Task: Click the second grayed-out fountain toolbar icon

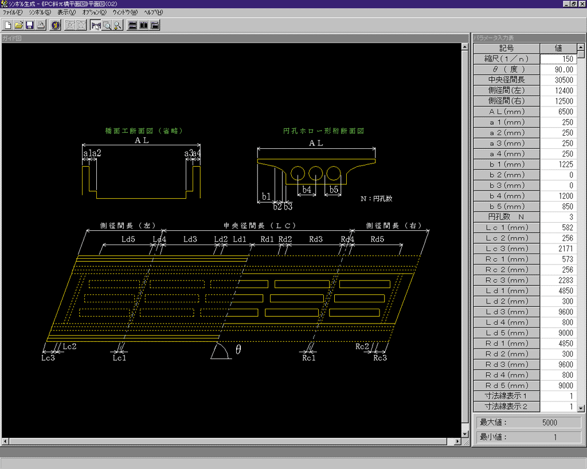Action: point(81,25)
